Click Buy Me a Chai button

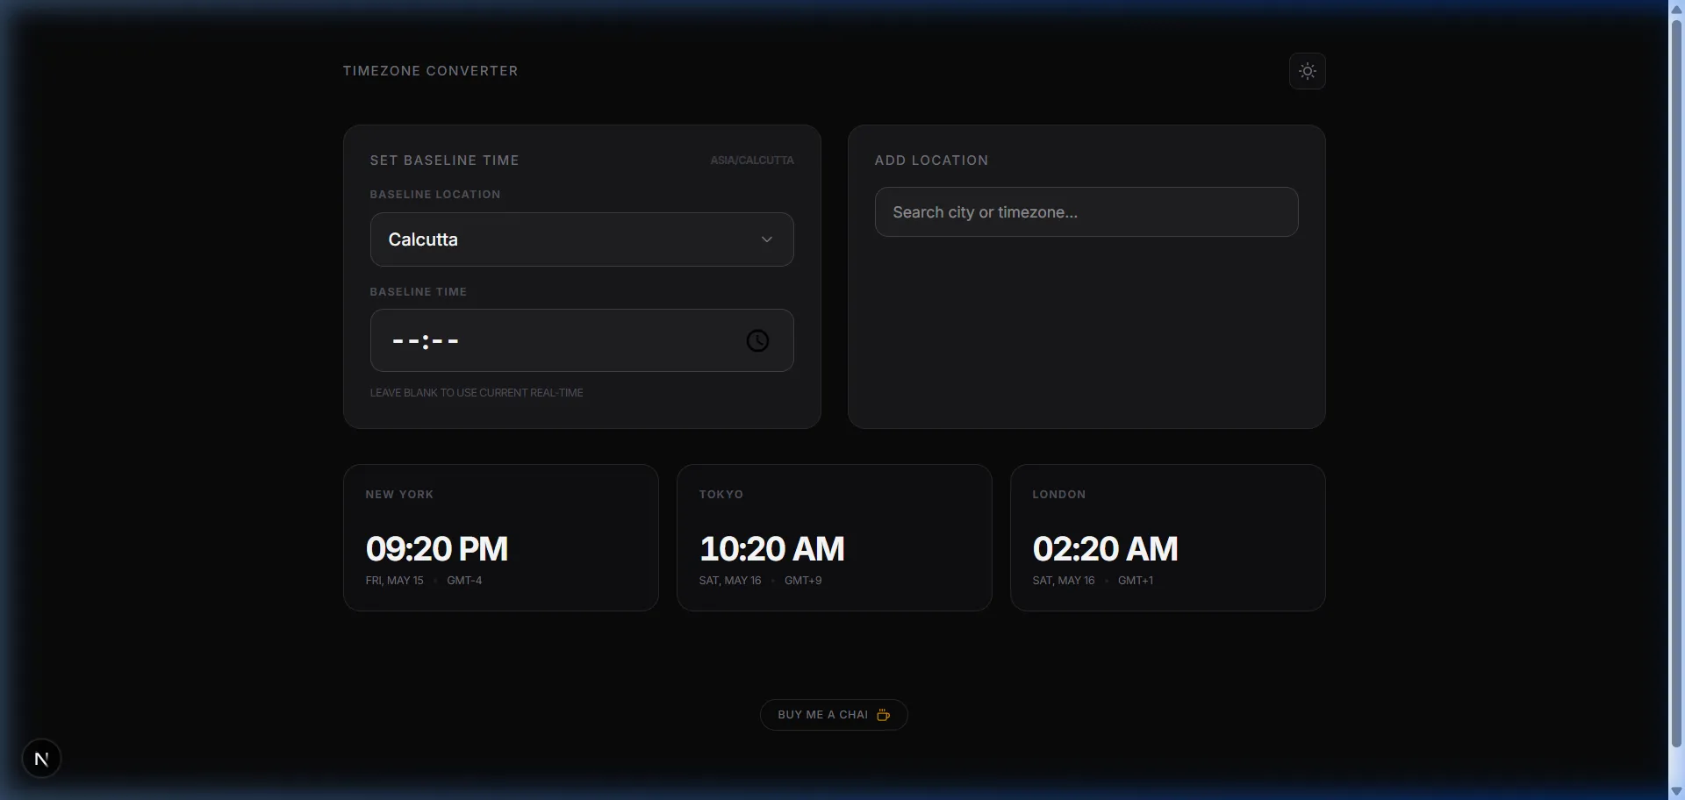833,715
